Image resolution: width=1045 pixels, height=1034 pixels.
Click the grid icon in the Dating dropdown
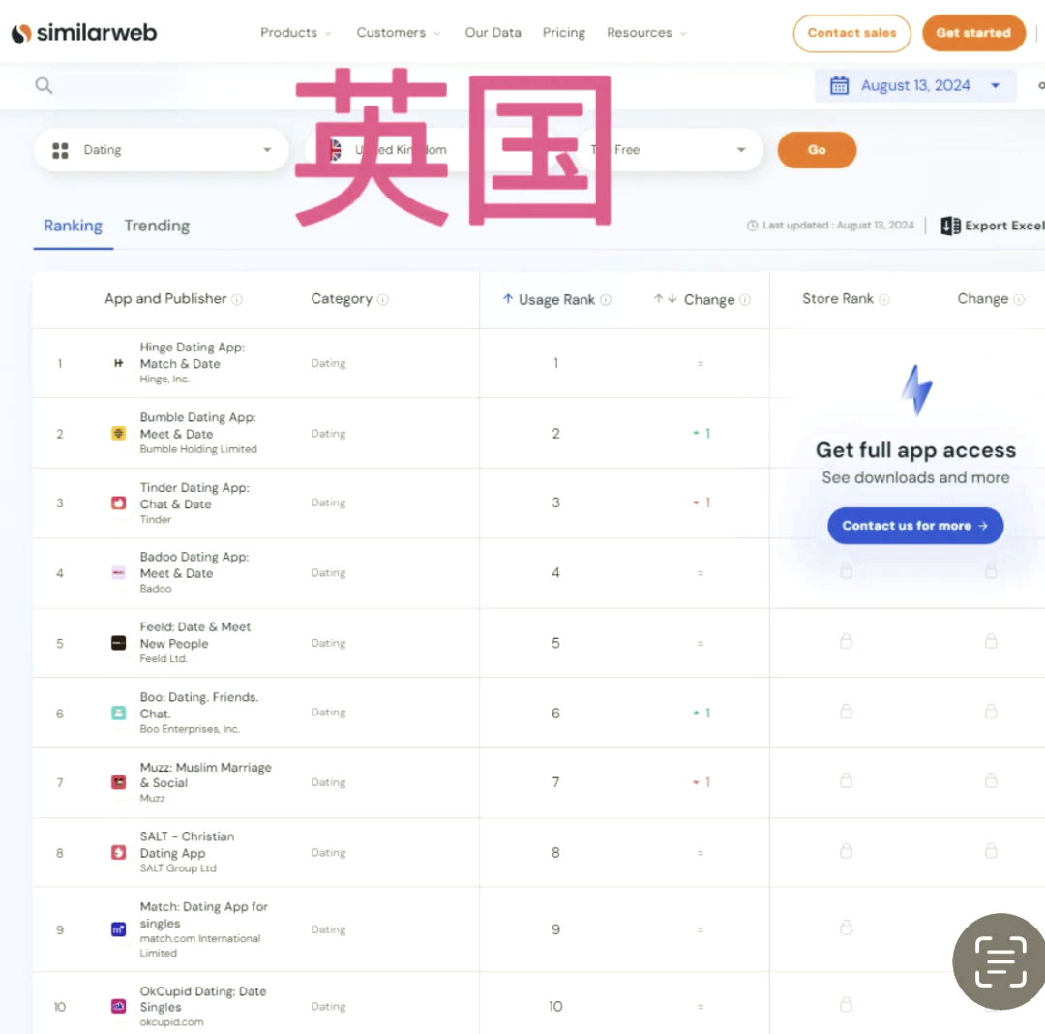click(60, 151)
